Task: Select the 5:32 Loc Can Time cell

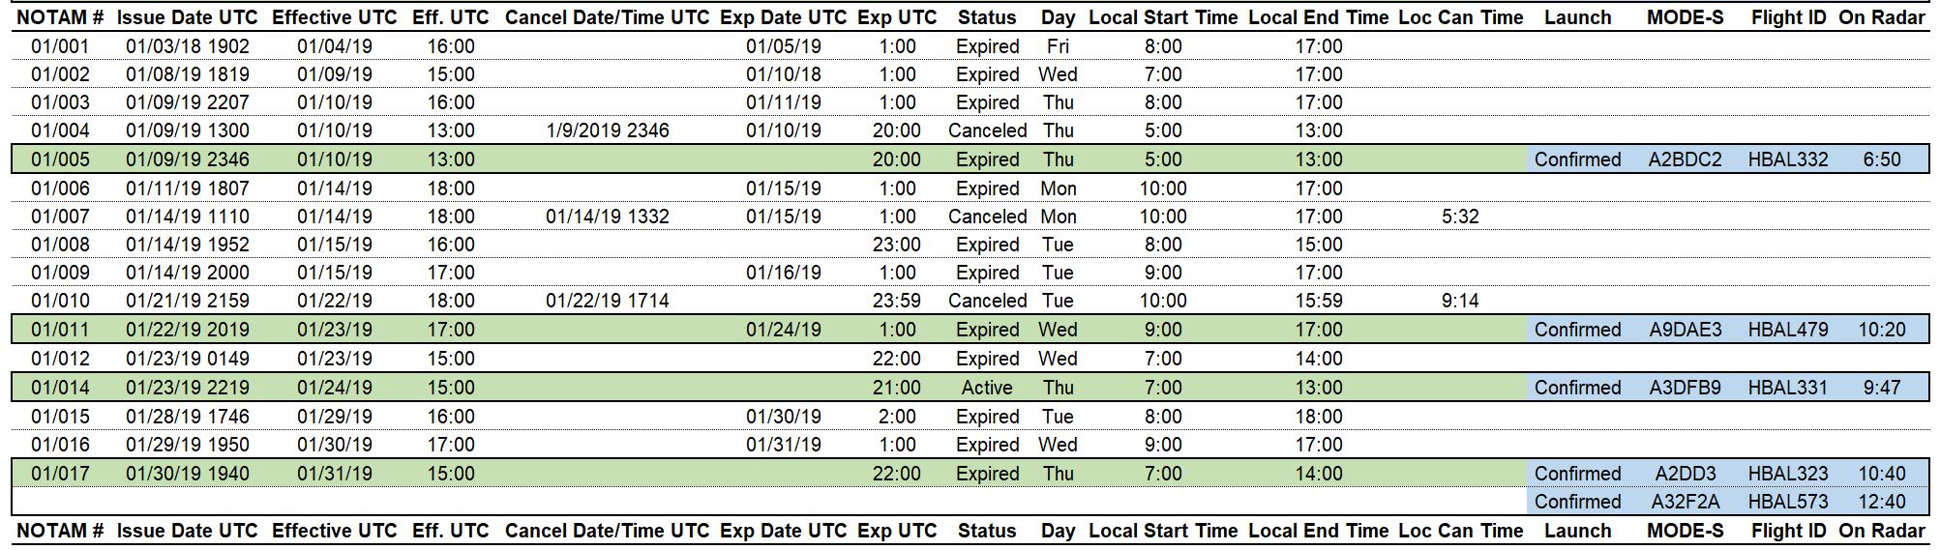Action: pyautogui.click(x=1459, y=217)
